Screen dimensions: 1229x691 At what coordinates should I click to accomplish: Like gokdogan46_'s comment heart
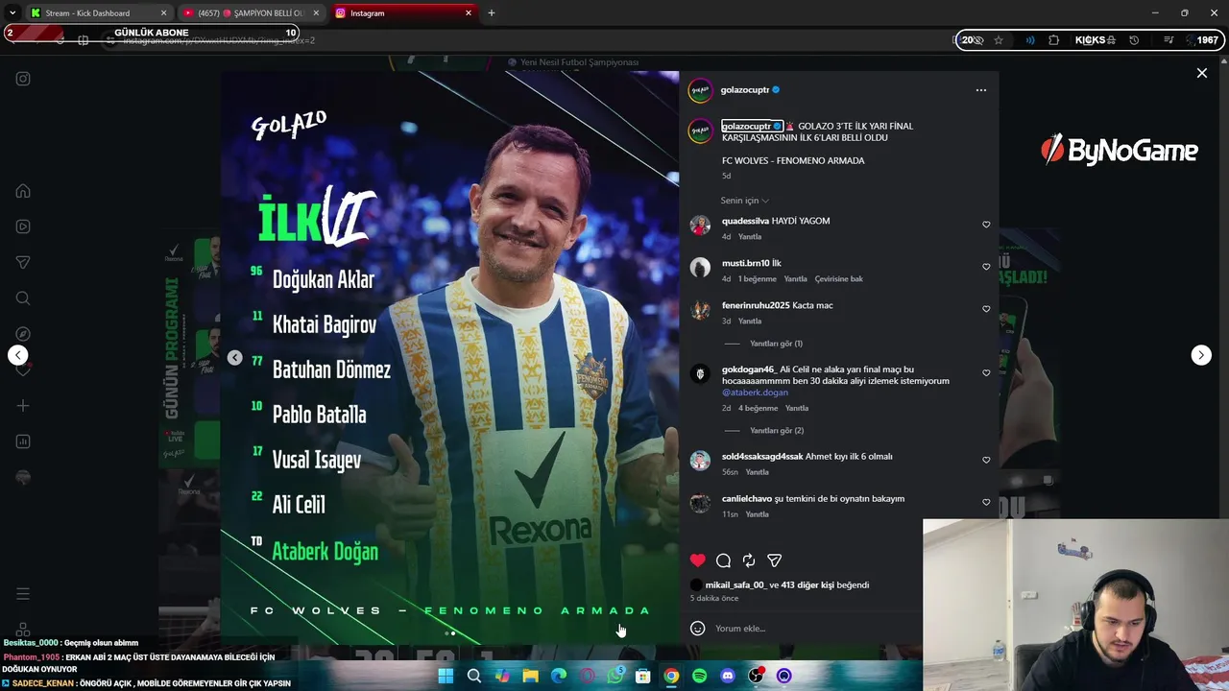point(986,373)
